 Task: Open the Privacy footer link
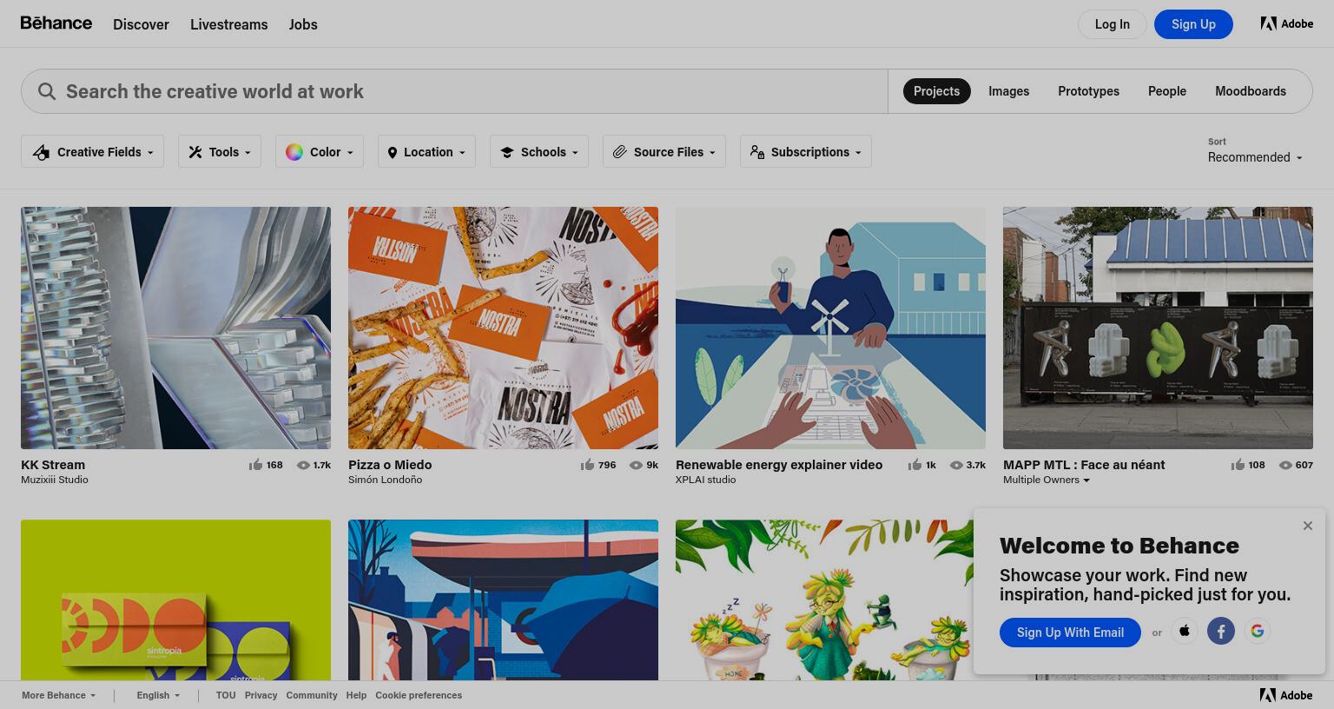(x=261, y=695)
